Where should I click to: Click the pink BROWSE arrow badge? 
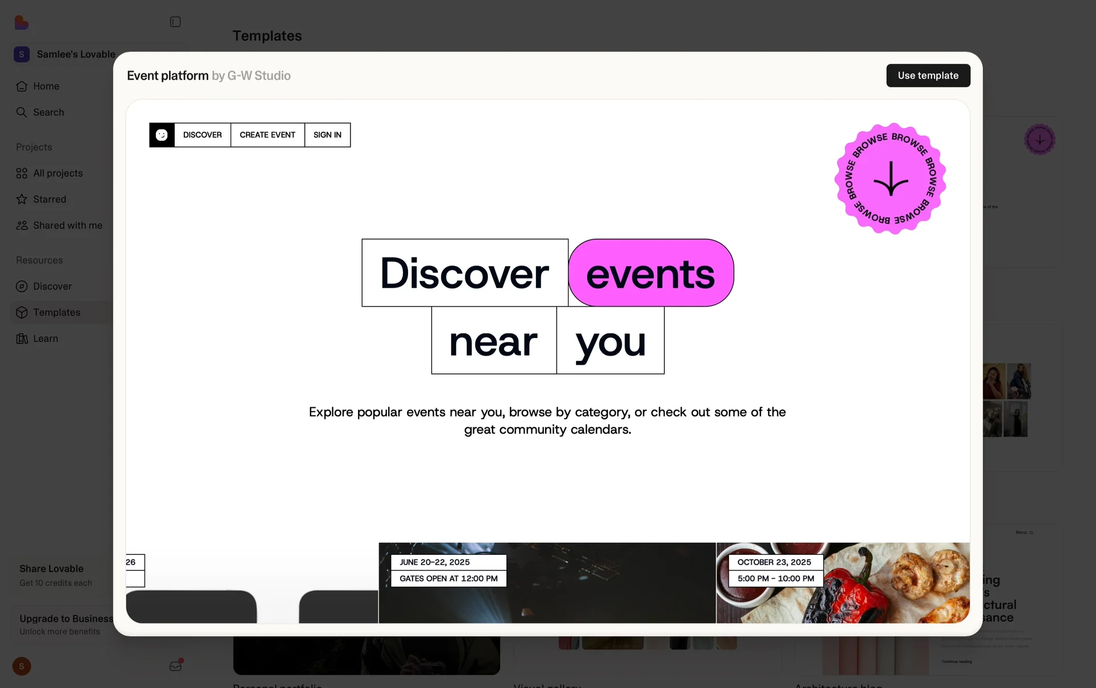coord(890,179)
